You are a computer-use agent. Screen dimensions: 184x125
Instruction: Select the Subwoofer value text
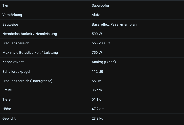click(x=100, y=5)
